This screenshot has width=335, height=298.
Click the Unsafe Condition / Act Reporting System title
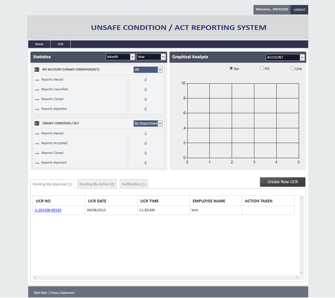(179, 28)
